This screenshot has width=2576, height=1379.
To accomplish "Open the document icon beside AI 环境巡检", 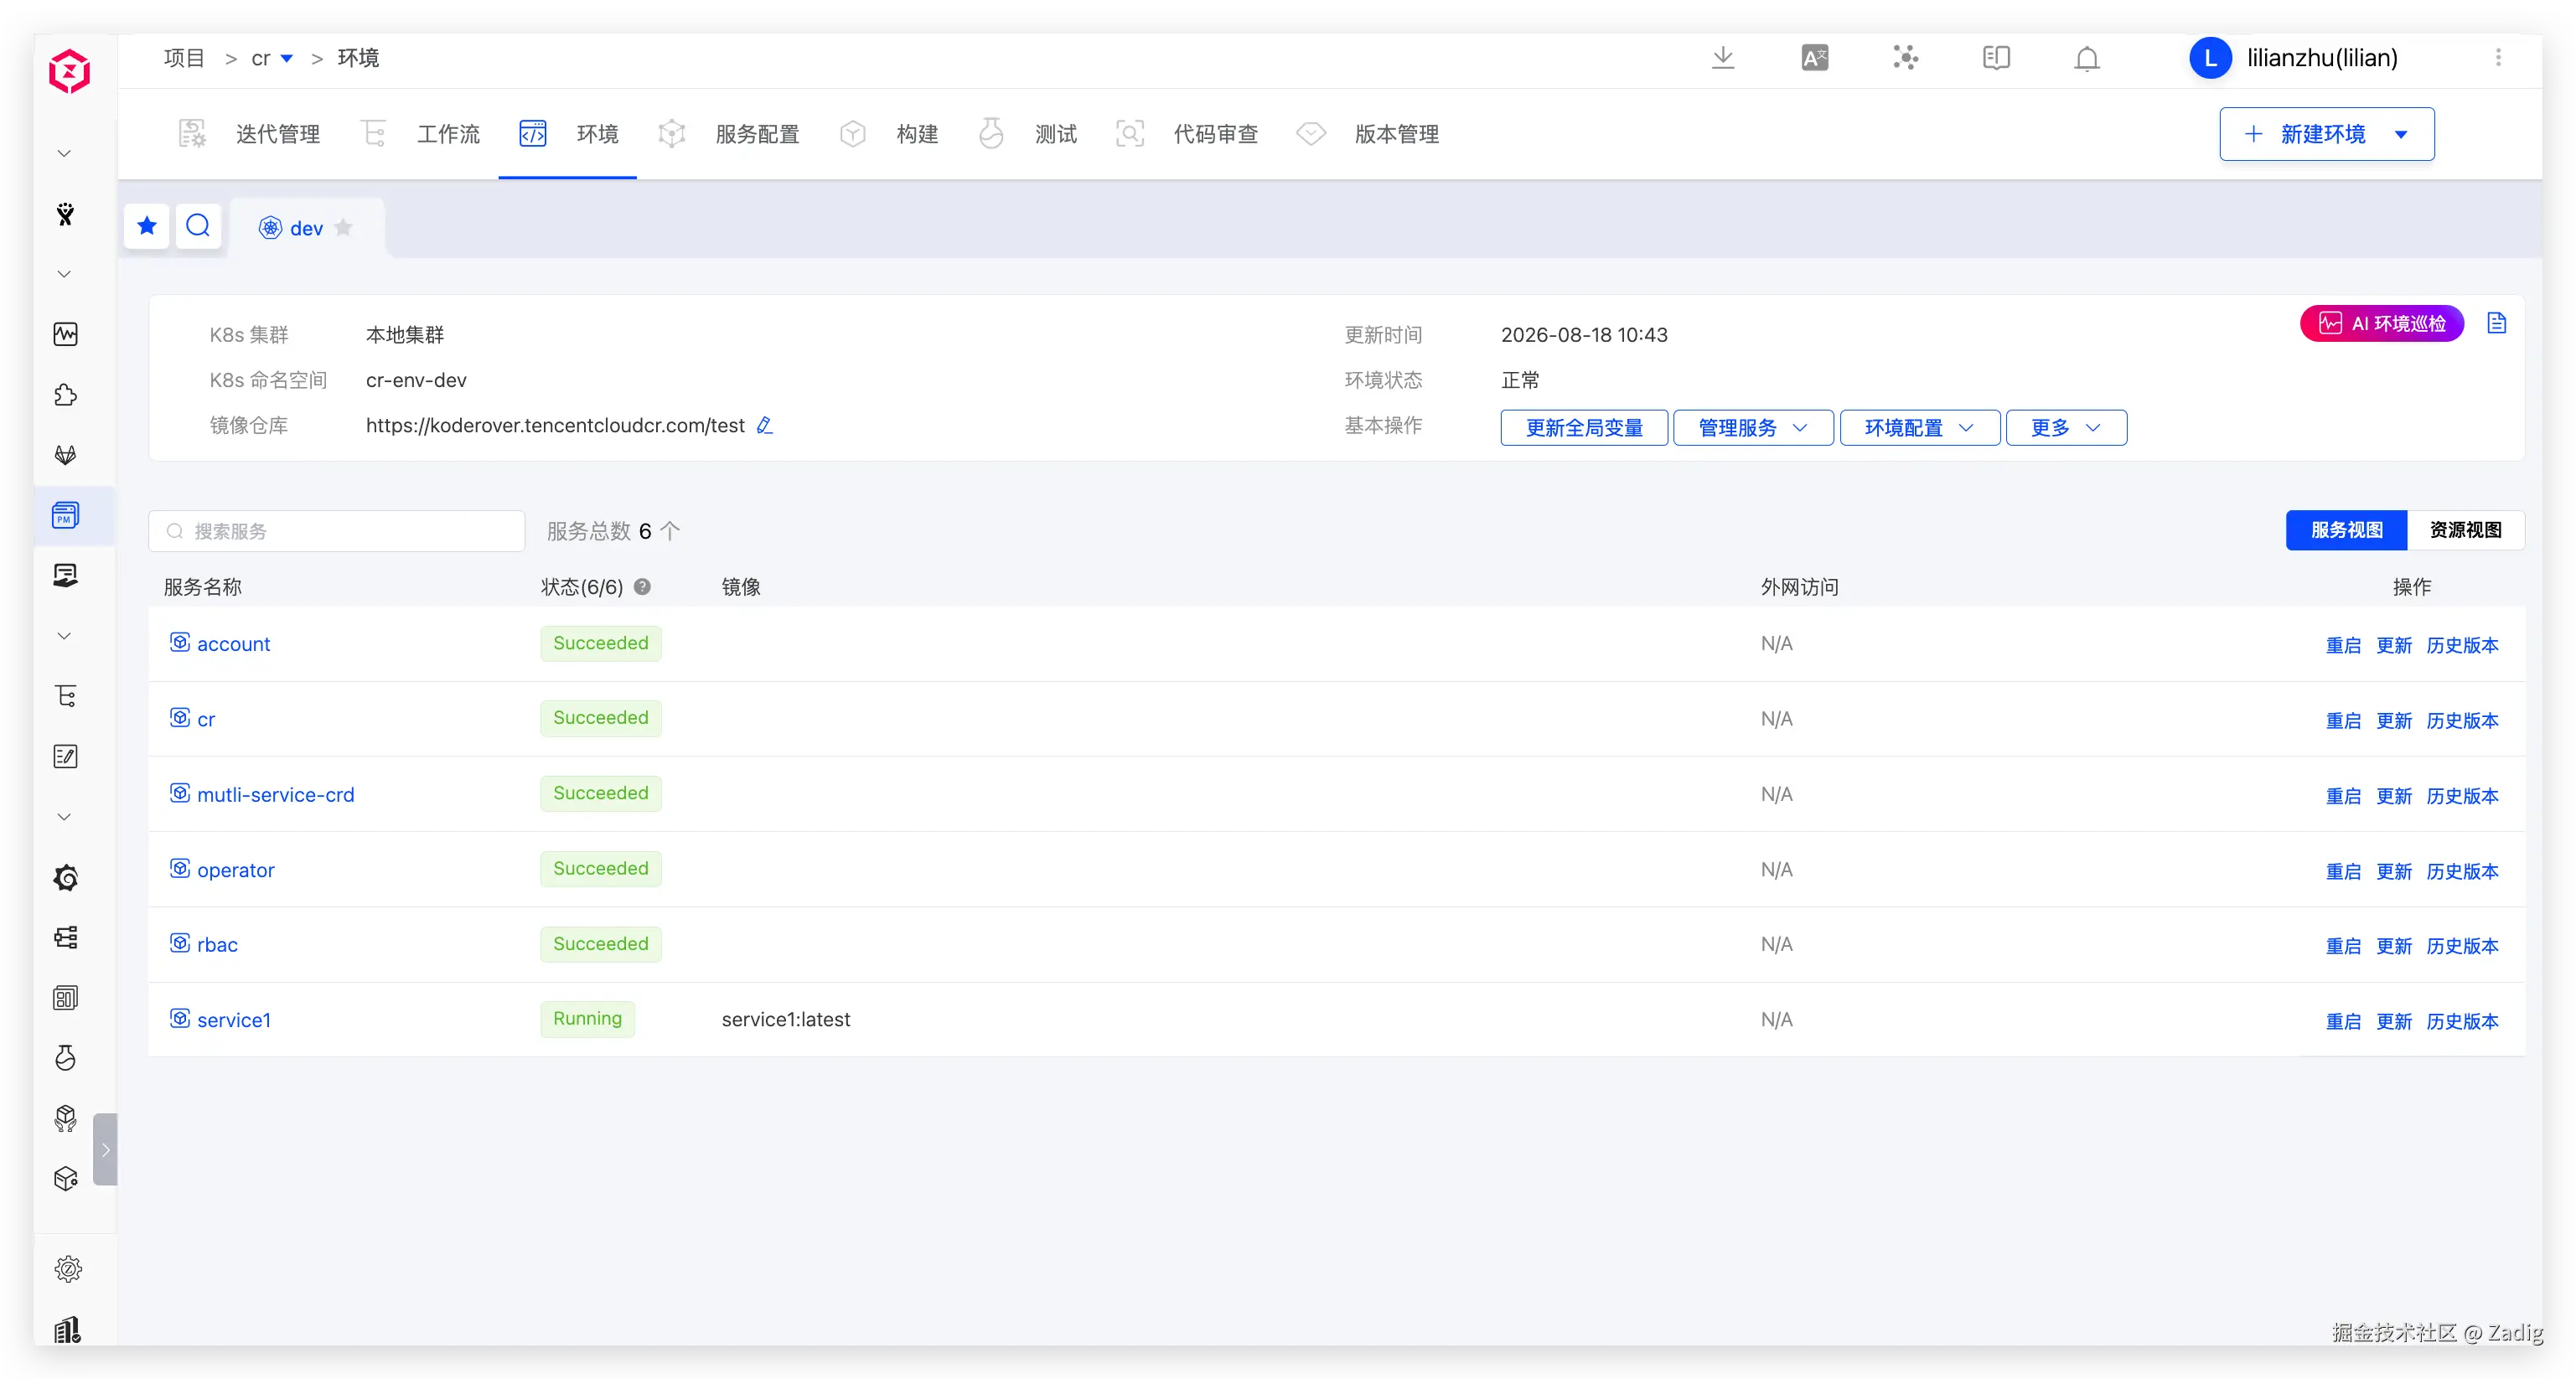I will click(2497, 323).
